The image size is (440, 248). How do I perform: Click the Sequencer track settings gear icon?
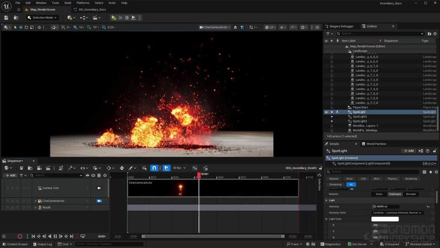click(105, 175)
